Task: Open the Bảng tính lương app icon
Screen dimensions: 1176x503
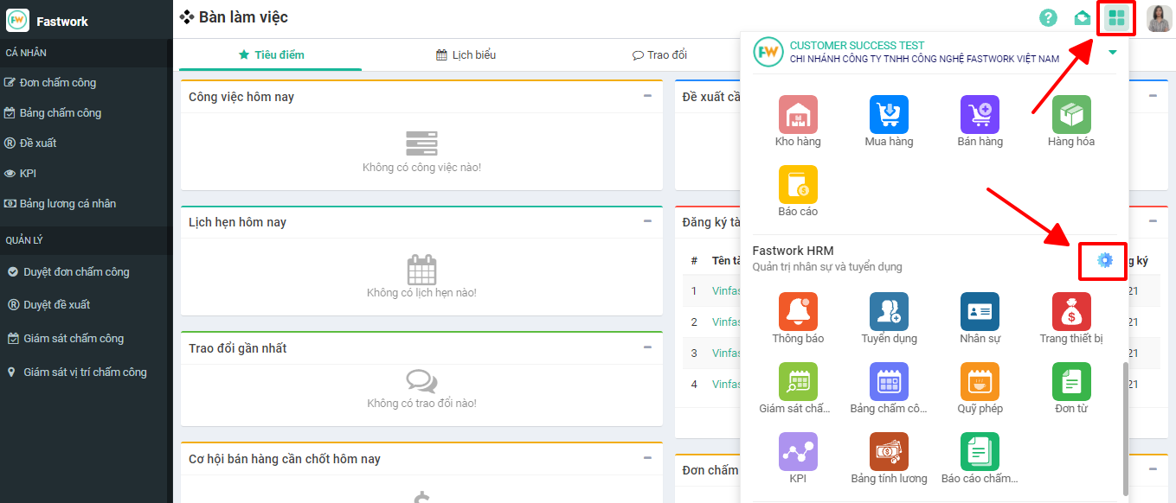Action: [x=889, y=451]
